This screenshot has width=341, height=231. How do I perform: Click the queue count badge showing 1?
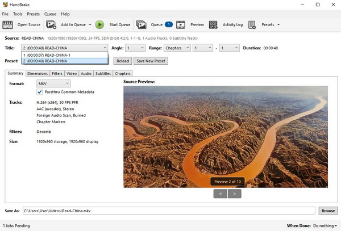169,24
